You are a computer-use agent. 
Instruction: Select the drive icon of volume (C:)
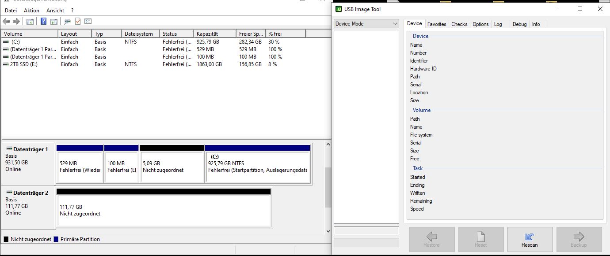point(6,42)
